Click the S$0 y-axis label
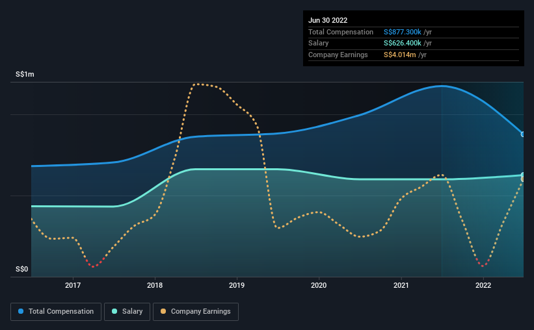Screen dimensions: 534x330 [22, 269]
